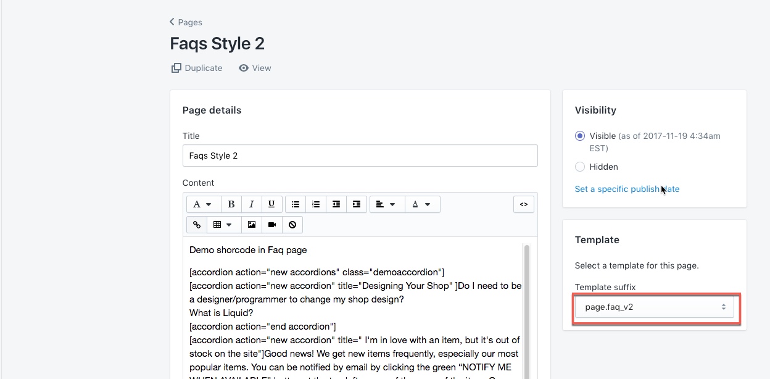Toggle bold formatting
The height and width of the screenshot is (379, 770).
[x=231, y=204]
